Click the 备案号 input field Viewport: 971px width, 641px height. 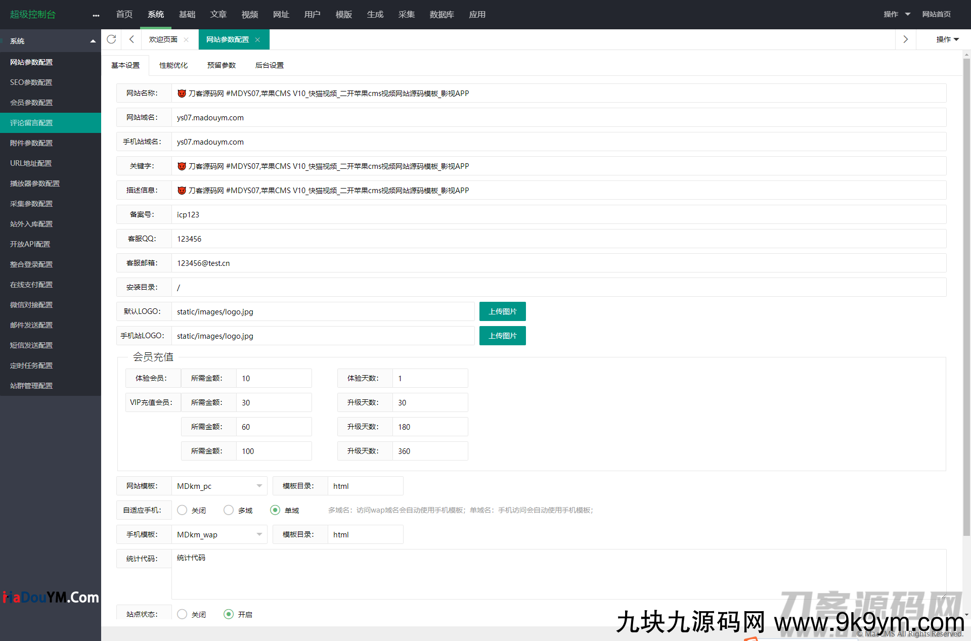point(354,214)
